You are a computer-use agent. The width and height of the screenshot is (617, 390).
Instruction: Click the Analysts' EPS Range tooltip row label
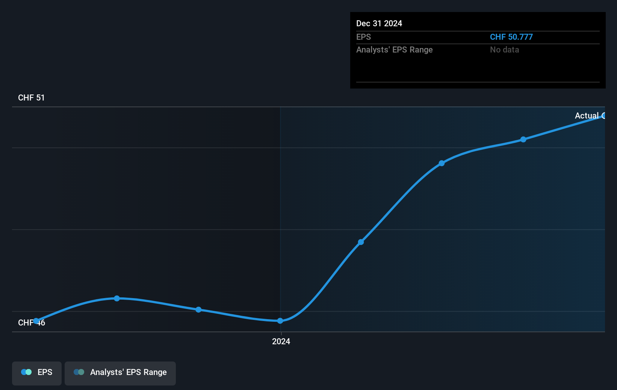(x=394, y=49)
